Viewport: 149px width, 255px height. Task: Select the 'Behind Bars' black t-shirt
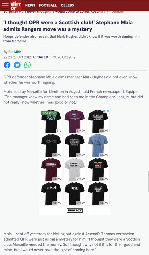click(x=98, y=194)
